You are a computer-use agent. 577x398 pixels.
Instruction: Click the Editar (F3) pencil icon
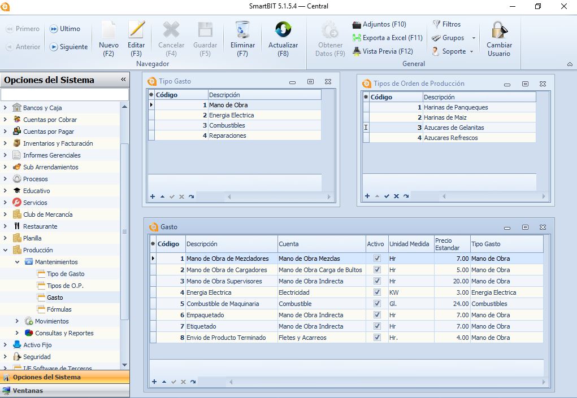[136, 30]
